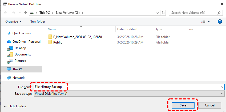Click the New folder button
The image size is (226, 112).
(x=37, y=21)
